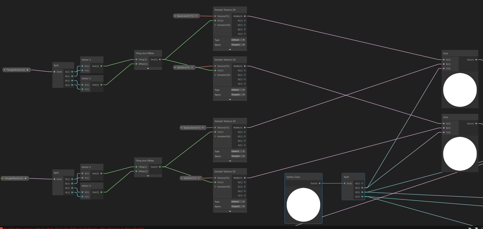Click UV(2) input on BaseColor01 Sample Texture 2D node
Image resolution: width=483 pixels, height=229 pixels.
tap(215, 21)
